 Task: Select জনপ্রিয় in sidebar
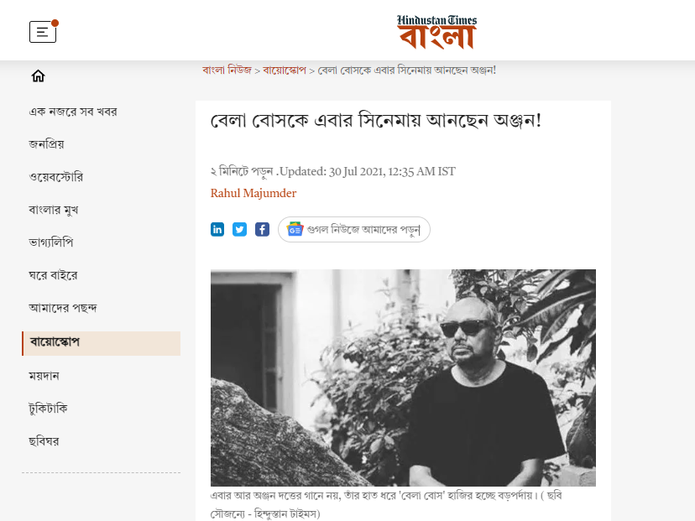46,144
